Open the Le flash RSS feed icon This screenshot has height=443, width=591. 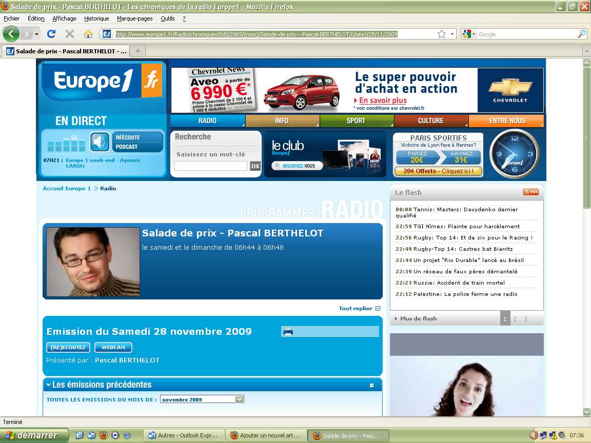[530, 192]
